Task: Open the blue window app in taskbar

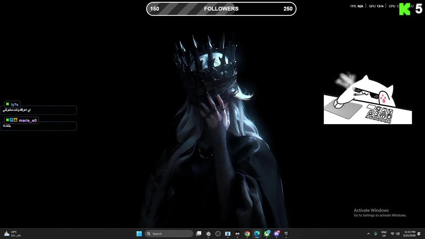Action: tap(227, 234)
